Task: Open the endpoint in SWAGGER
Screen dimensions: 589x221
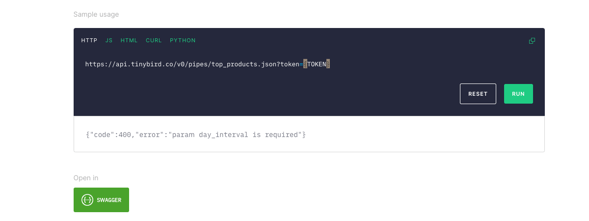Action: [101, 200]
